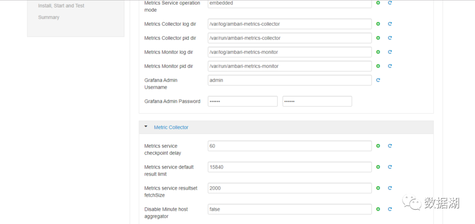Click green add icon beside Metrics Monitor log dir

click(x=378, y=52)
